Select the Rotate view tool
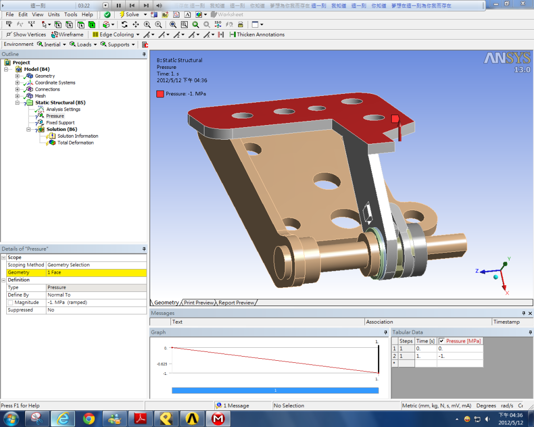The width and height of the screenshot is (534, 427). click(124, 25)
